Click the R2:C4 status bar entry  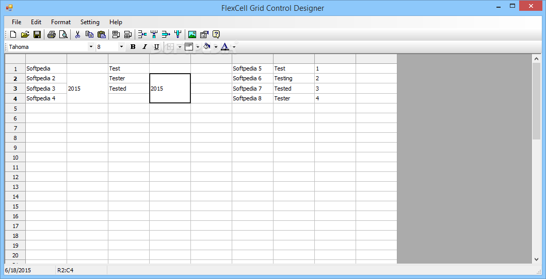[x=65, y=270]
